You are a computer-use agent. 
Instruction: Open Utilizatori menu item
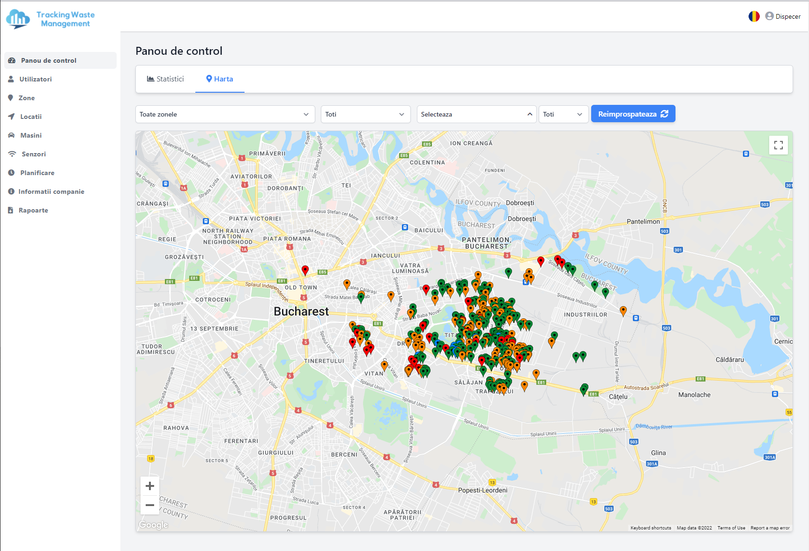[60, 79]
